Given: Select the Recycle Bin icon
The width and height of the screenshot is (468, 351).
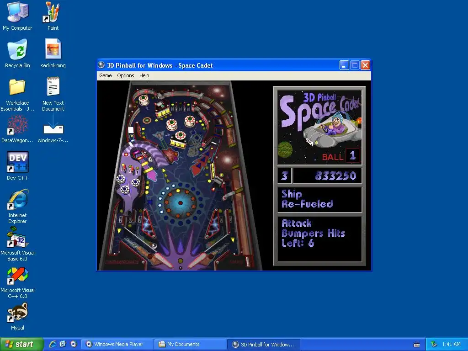Looking at the screenshot, I should (17, 53).
